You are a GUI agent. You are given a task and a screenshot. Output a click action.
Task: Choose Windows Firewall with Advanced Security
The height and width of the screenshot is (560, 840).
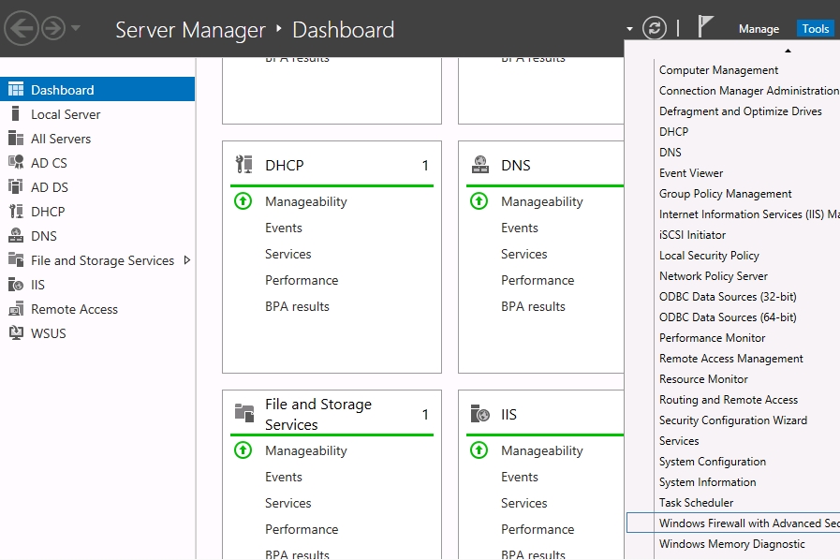[x=740, y=523]
